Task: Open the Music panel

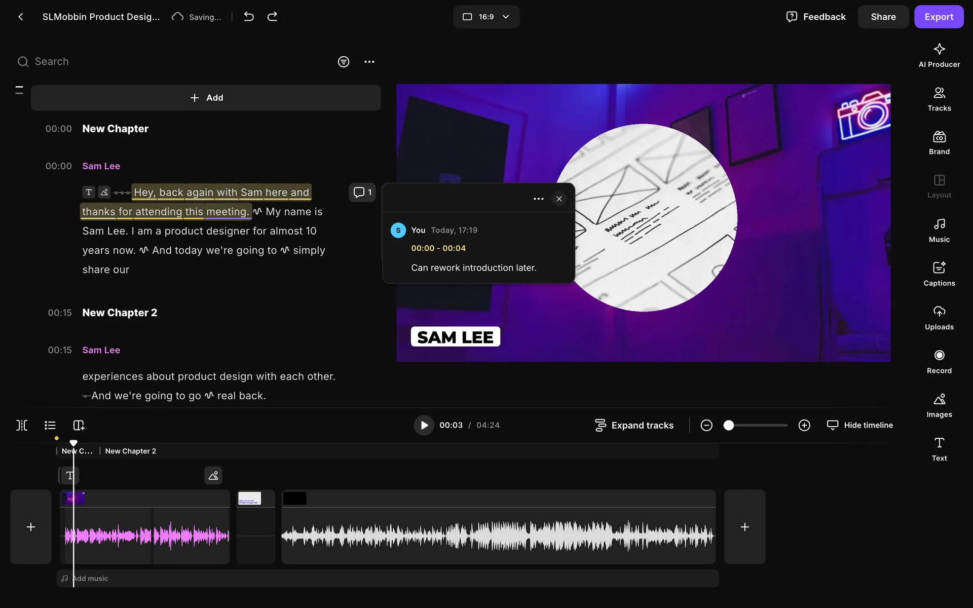Action: [x=939, y=231]
